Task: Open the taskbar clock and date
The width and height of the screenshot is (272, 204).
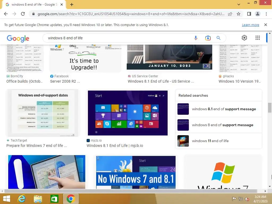Action: (x=260, y=199)
